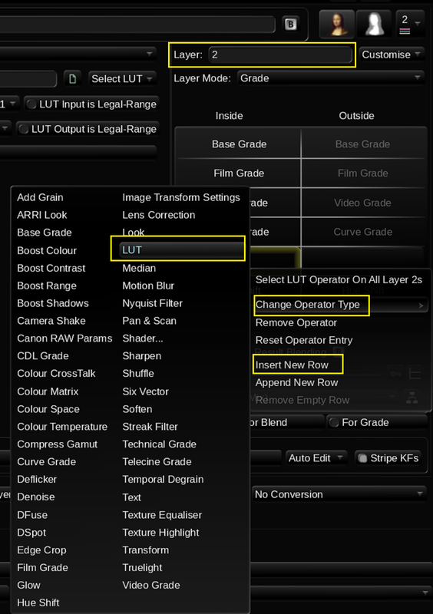Click the green new-file LUT icon
The height and width of the screenshot is (614, 433).
72,79
